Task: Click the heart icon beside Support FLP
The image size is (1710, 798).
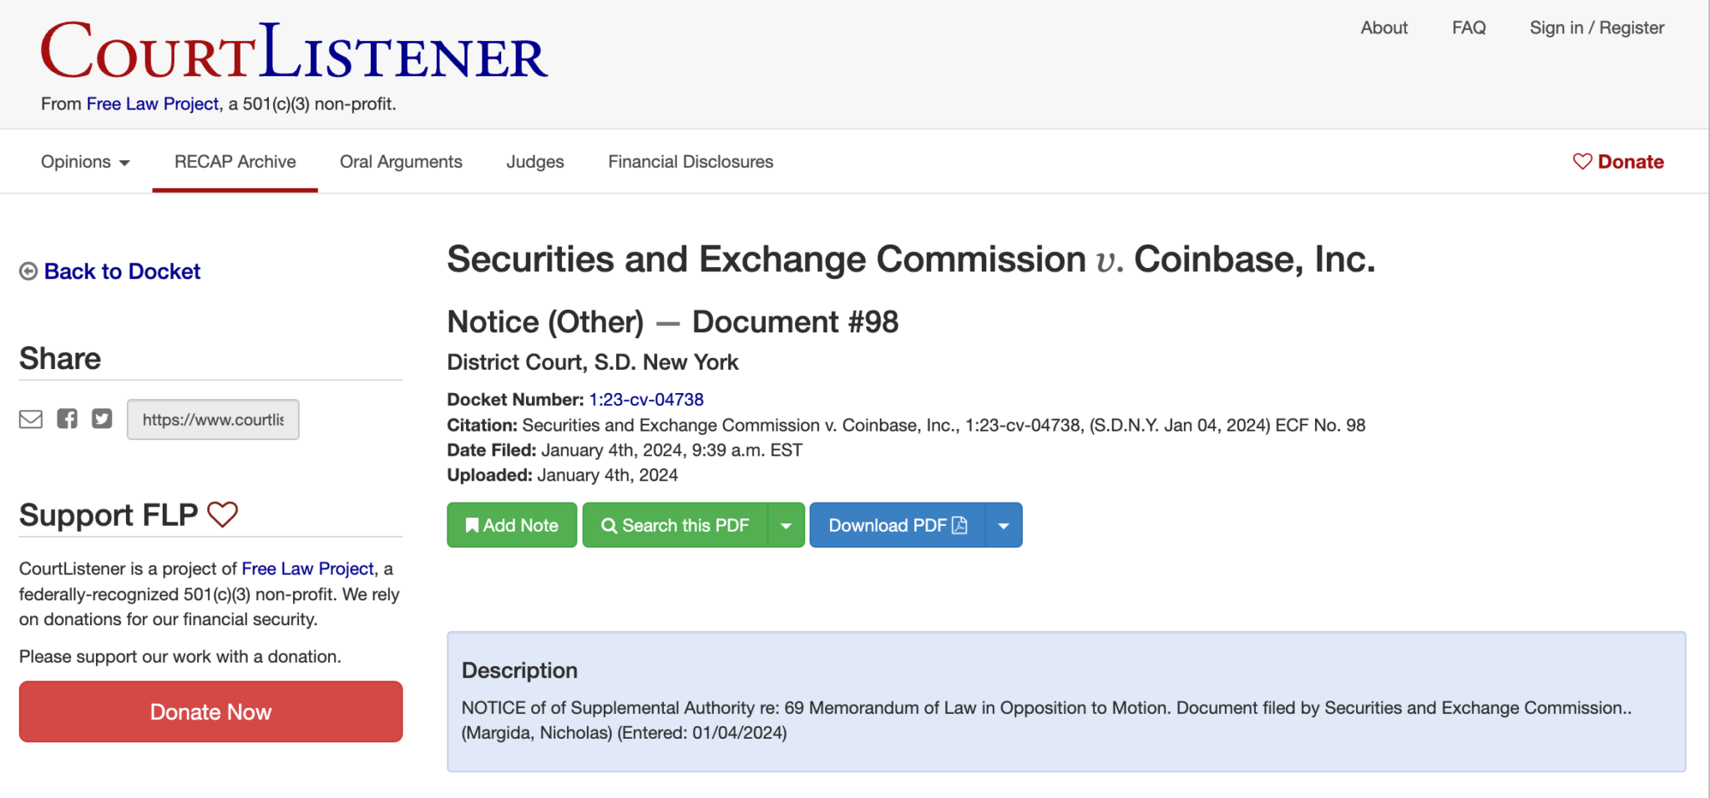Action: tap(222, 514)
